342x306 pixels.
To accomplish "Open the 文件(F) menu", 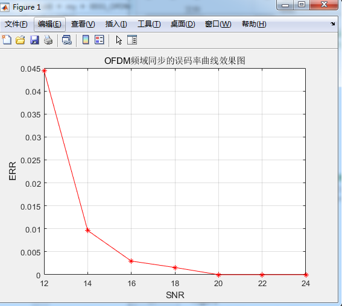I will [x=16, y=24].
